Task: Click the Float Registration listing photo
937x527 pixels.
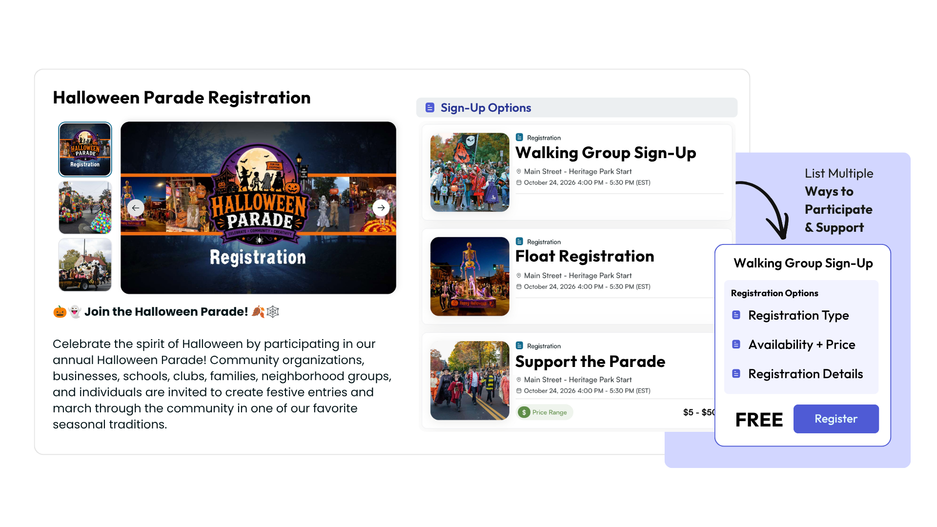Action: point(470,276)
